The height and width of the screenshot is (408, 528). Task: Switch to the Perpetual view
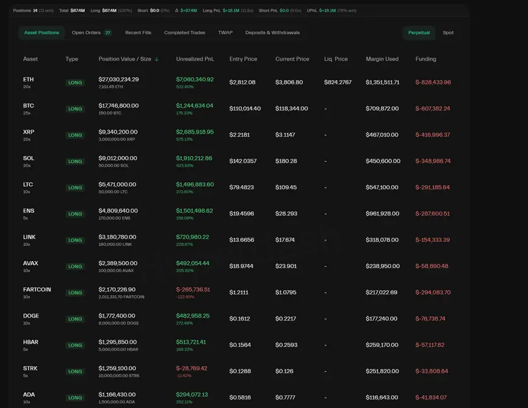tap(419, 33)
